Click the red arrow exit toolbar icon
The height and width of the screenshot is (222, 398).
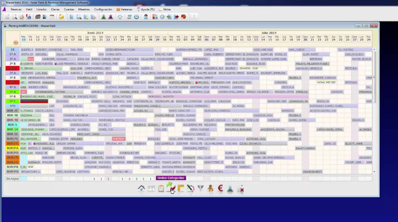[176, 17]
